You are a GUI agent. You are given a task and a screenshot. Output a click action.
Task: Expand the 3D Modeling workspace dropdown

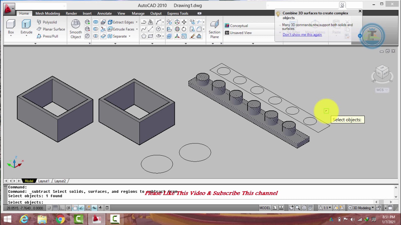361,208
